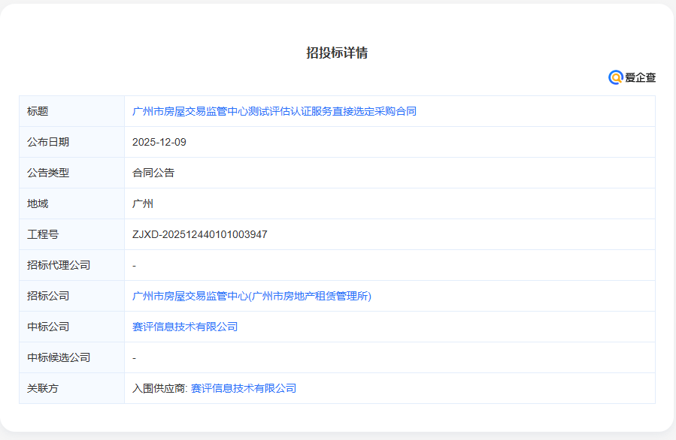The width and height of the screenshot is (676, 440).
Task: Click the 公告类型 row label
Action: [48, 172]
